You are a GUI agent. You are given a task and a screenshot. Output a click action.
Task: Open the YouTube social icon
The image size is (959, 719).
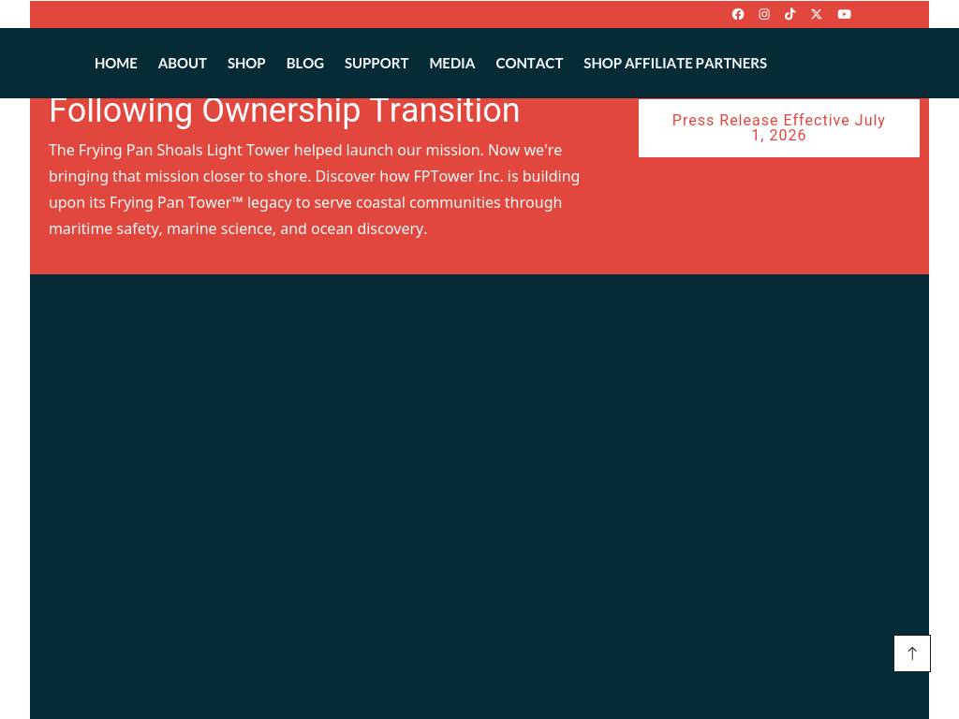pyautogui.click(x=844, y=14)
